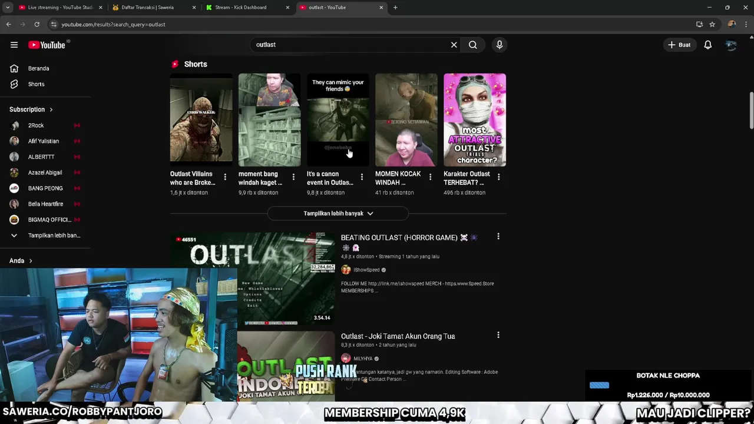754x424 pixels.
Task: Expand shorts with 'Tampilkan lebih banyak' button
Action: point(338,213)
